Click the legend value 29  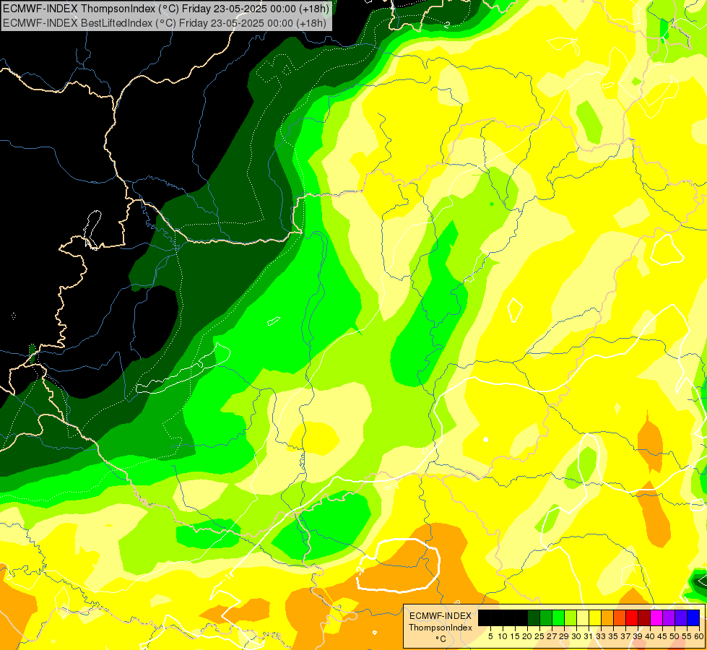[563, 636]
